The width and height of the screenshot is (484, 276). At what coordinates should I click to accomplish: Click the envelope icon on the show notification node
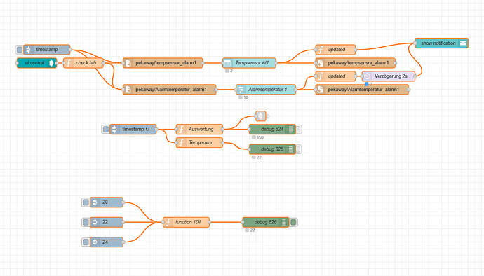coord(464,43)
